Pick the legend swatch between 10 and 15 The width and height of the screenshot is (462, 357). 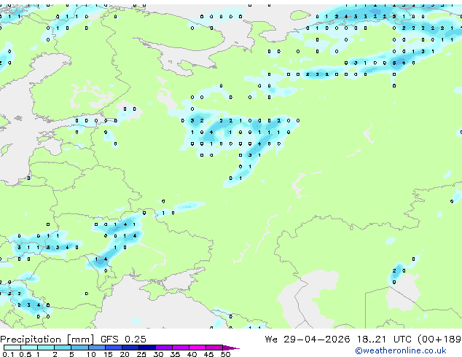click(x=97, y=348)
